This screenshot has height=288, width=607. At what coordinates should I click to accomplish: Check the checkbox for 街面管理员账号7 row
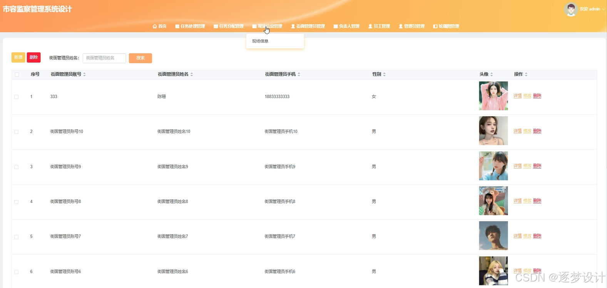pyautogui.click(x=17, y=237)
